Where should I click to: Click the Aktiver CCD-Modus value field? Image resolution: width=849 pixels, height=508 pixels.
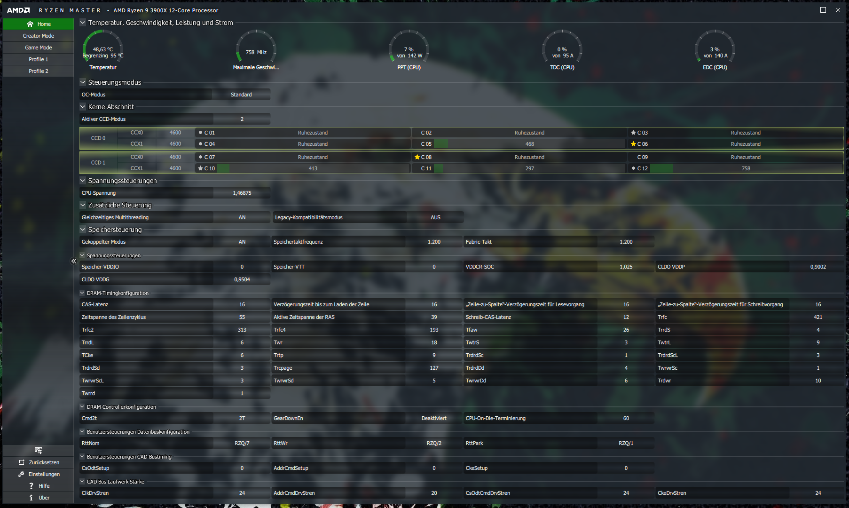click(242, 119)
